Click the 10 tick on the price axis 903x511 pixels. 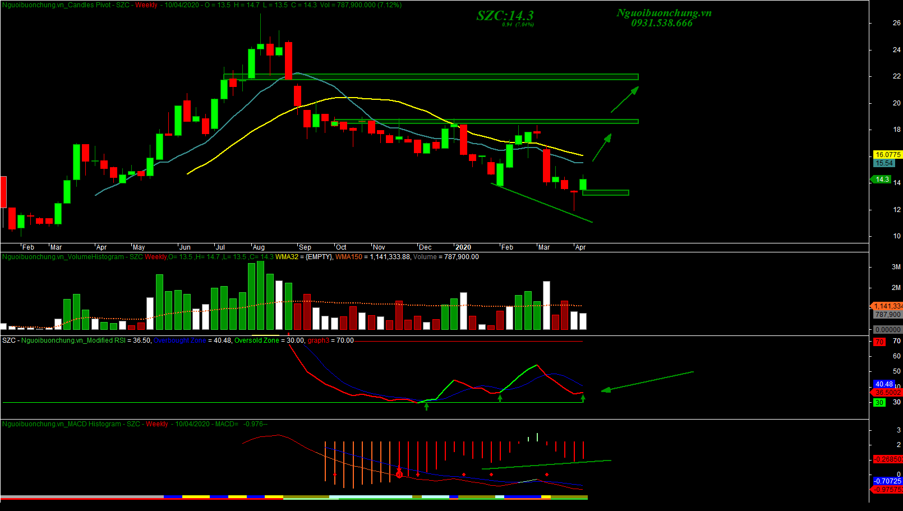click(897, 236)
